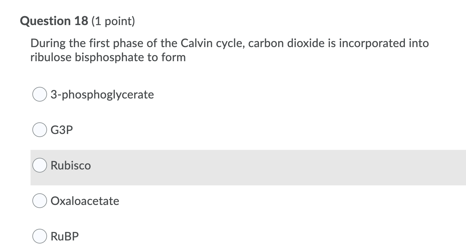Click the "G3P" answer label text
The width and height of the screenshot is (466, 249).
coord(62,130)
